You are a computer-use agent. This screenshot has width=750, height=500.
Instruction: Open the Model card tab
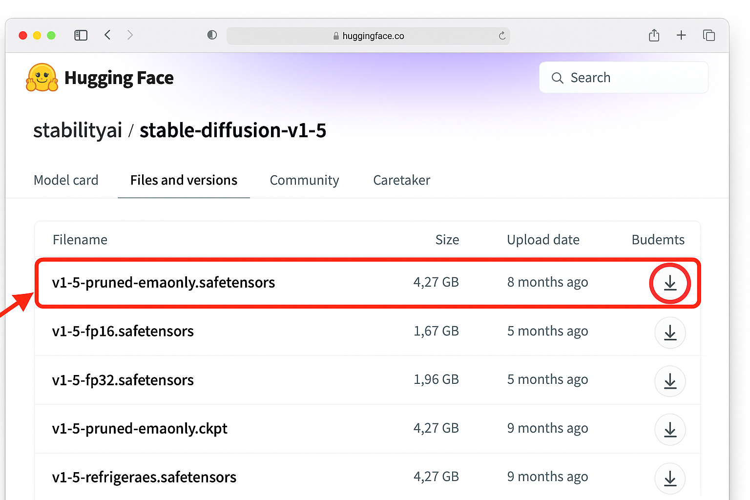coord(66,180)
